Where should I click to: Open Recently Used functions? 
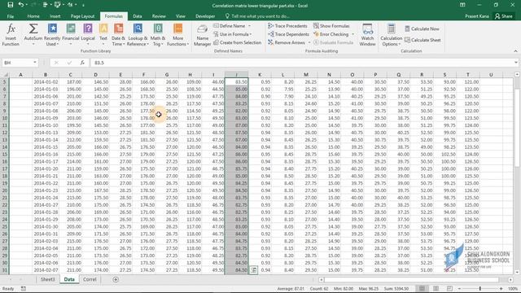tap(52, 34)
